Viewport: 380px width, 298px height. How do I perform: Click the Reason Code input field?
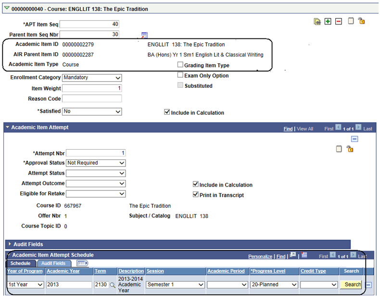pos(92,98)
